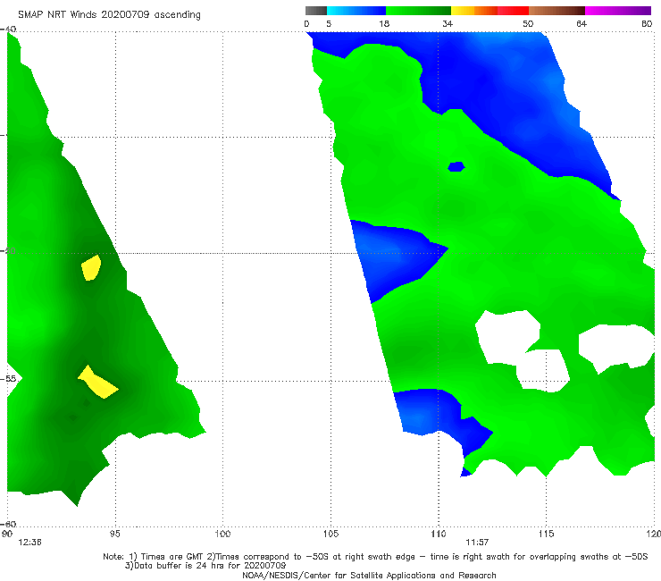Image resolution: width=661 pixels, height=581 pixels.
Task: Click the green segment of the color bar
Action: (x=418, y=11)
